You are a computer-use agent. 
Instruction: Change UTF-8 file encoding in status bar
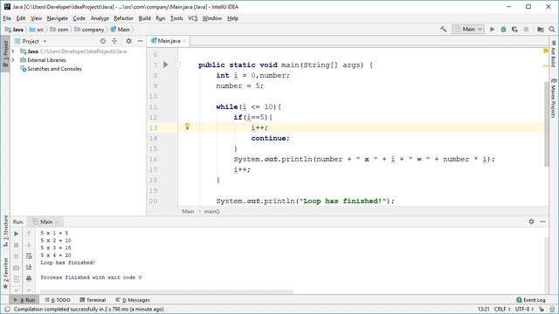[x=525, y=309]
